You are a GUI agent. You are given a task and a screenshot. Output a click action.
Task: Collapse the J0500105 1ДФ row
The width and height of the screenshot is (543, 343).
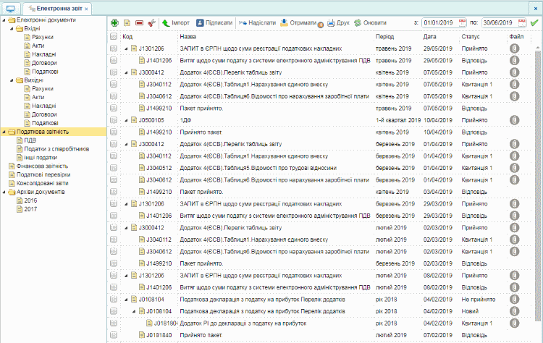[127, 120]
